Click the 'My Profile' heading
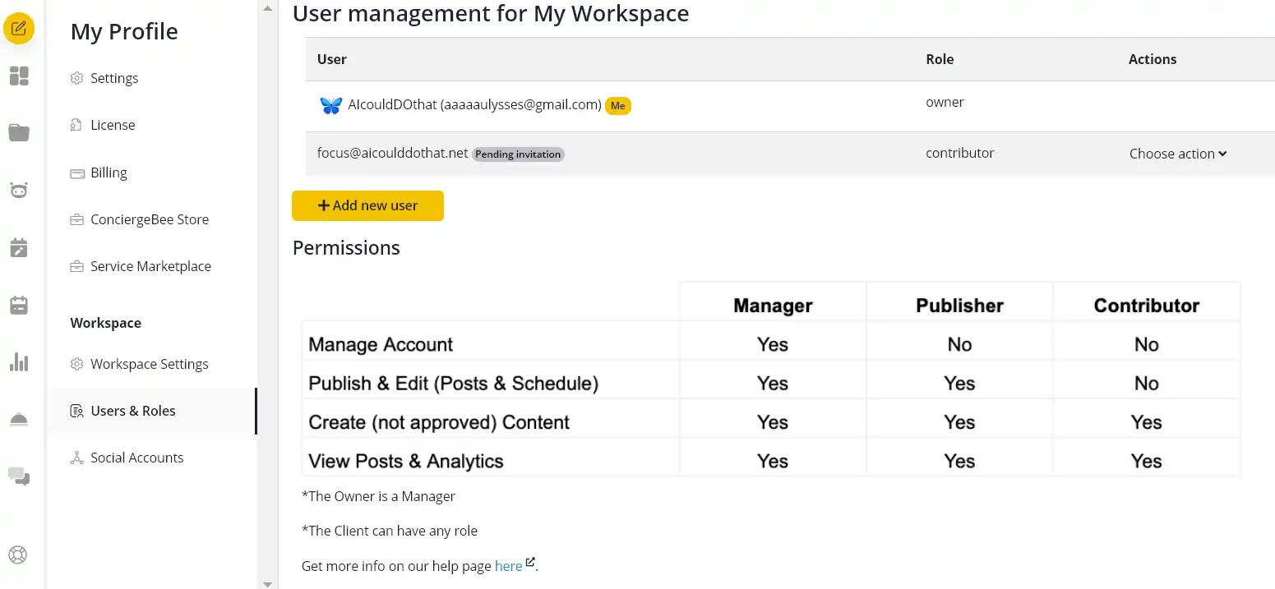 (124, 31)
